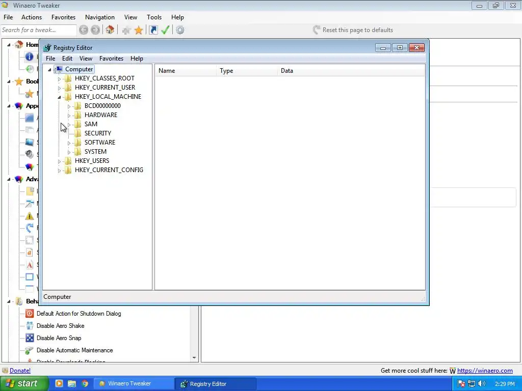522x391 pixels.
Task: Click the Name column header
Action: pos(186,71)
